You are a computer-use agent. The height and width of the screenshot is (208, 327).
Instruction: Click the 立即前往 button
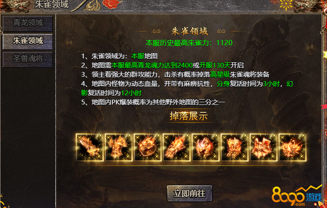(190, 194)
